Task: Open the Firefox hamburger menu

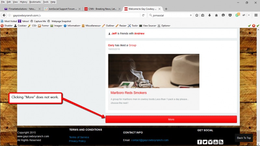Action: pyautogui.click(x=256, y=15)
